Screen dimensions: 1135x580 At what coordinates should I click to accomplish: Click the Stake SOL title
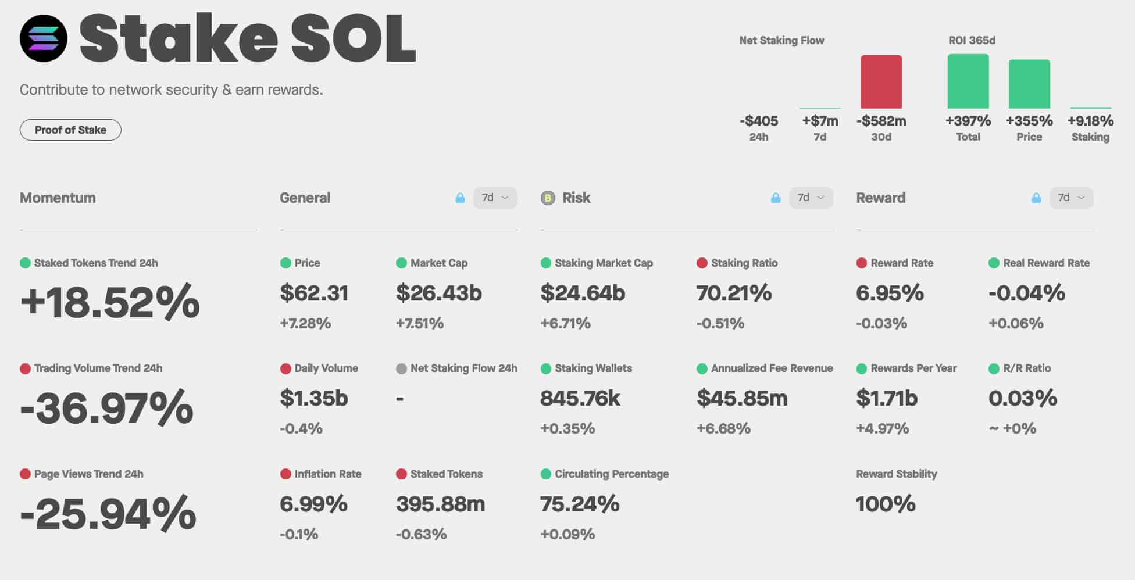247,38
